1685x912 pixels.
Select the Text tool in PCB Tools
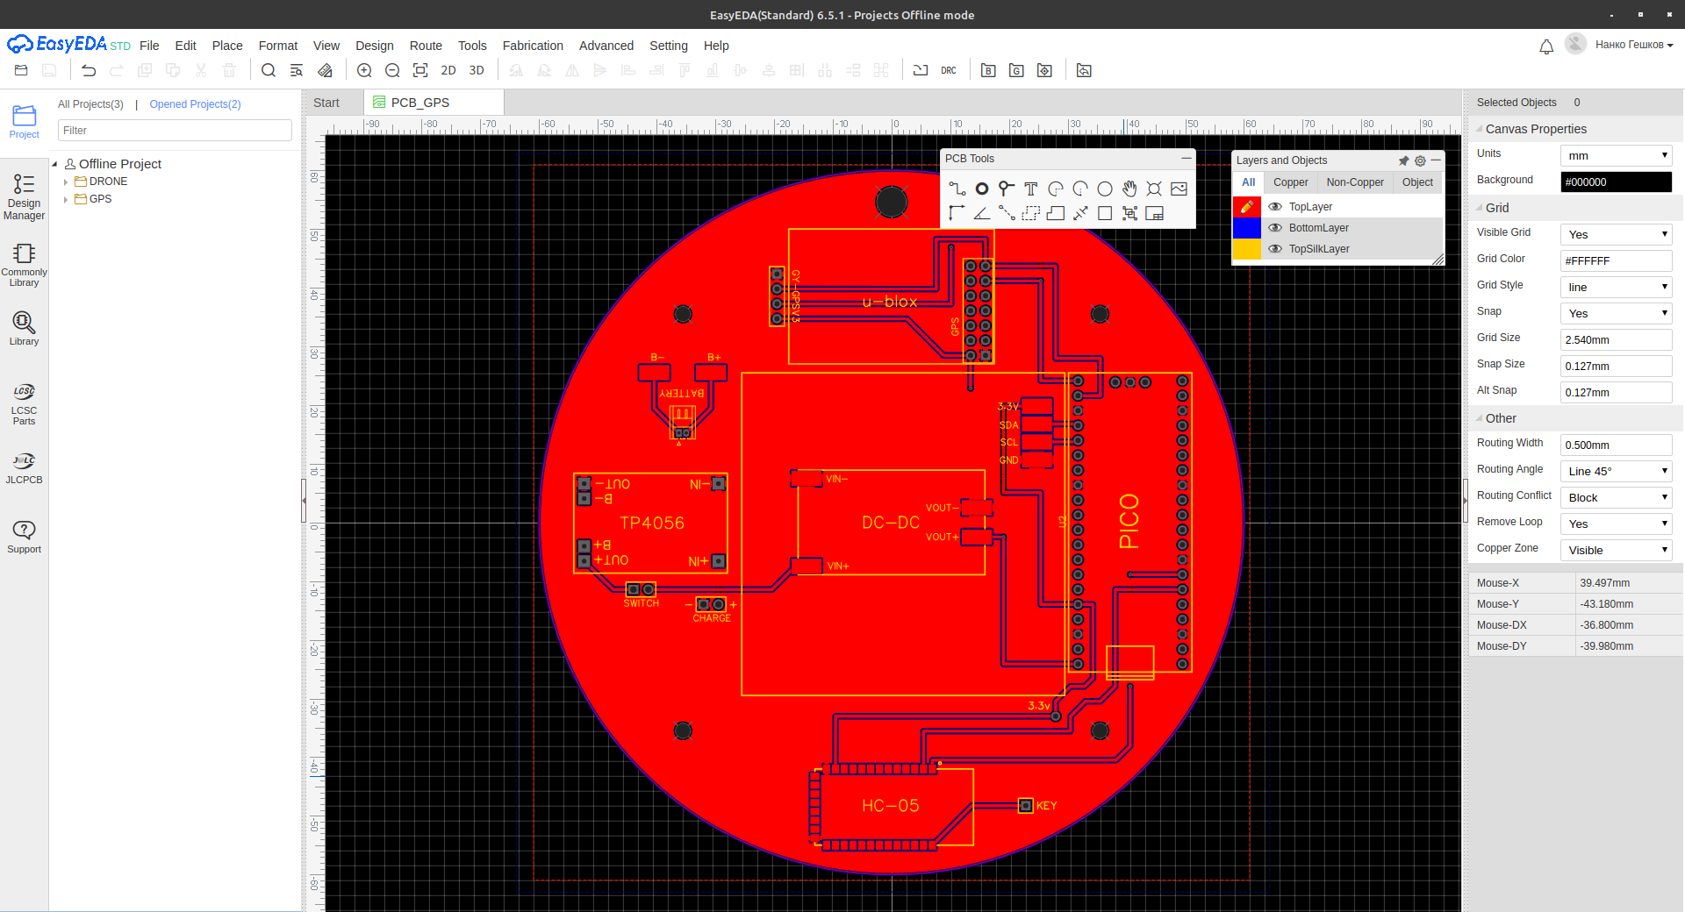pos(1031,189)
